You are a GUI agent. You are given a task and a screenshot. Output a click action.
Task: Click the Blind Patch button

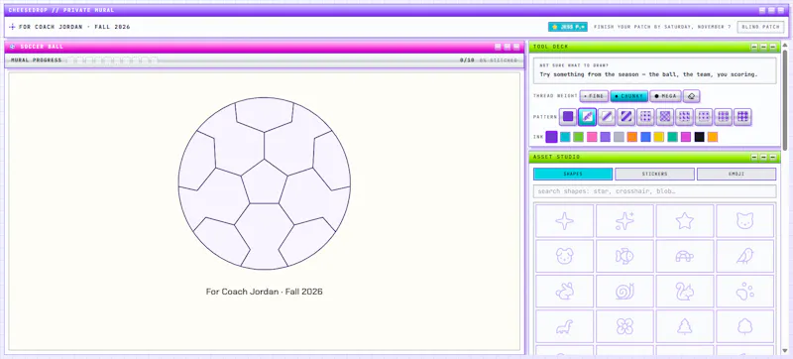(760, 27)
